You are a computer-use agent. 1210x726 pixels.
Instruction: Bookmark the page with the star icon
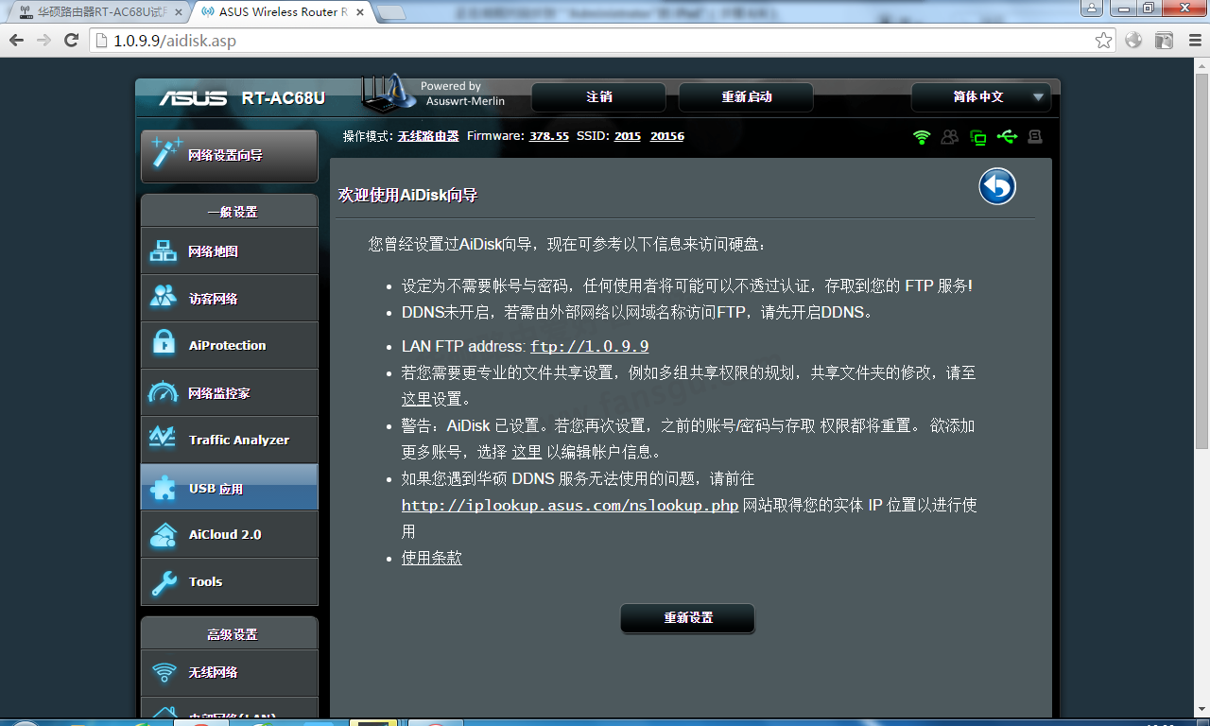tap(1103, 41)
